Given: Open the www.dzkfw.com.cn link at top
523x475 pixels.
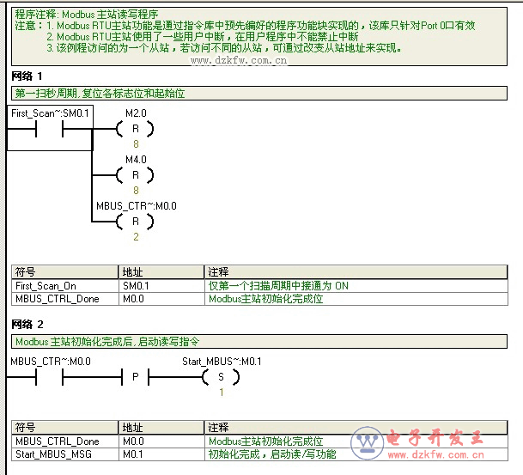Looking at the screenshot, I should pyautogui.click(x=239, y=61).
